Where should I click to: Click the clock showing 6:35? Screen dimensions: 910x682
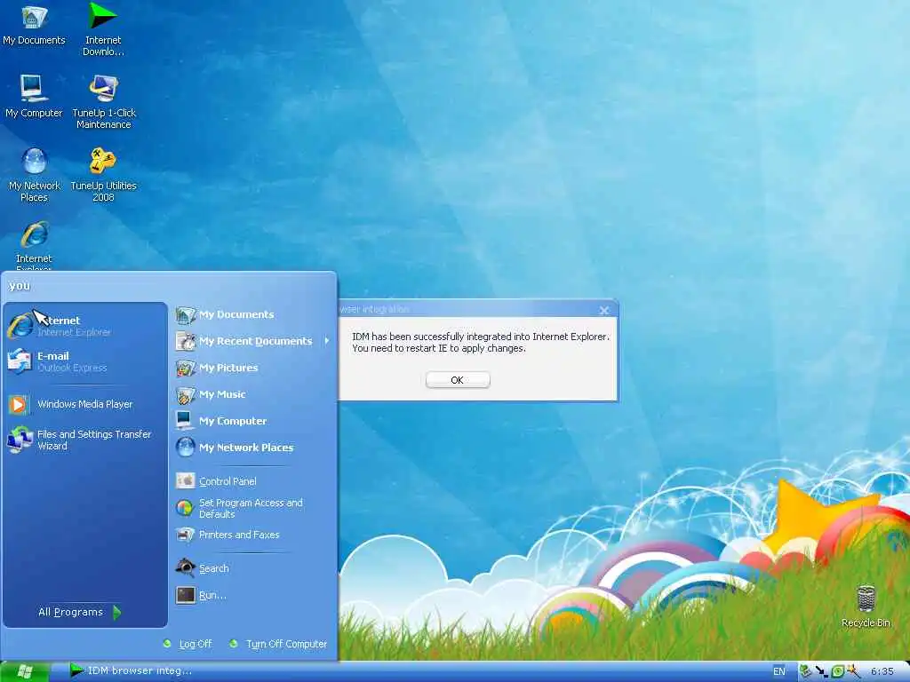[882, 671]
